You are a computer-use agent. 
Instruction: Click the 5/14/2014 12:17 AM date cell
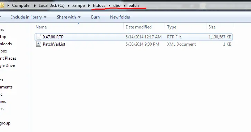143,37
